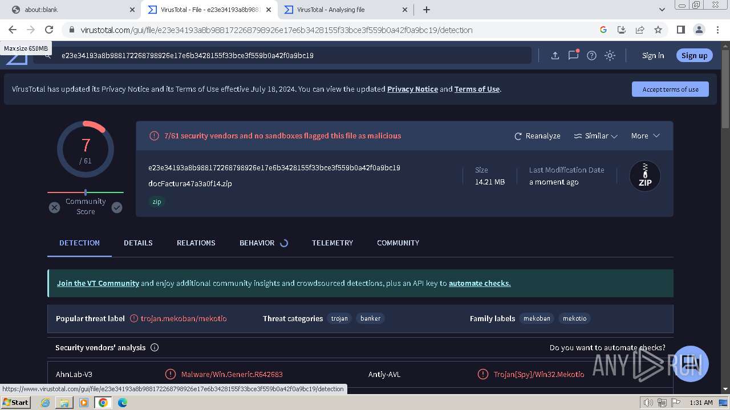Switch to the DETAILS tab
Image resolution: width=730 pixels, height=410 pixels.
[138, 243]
